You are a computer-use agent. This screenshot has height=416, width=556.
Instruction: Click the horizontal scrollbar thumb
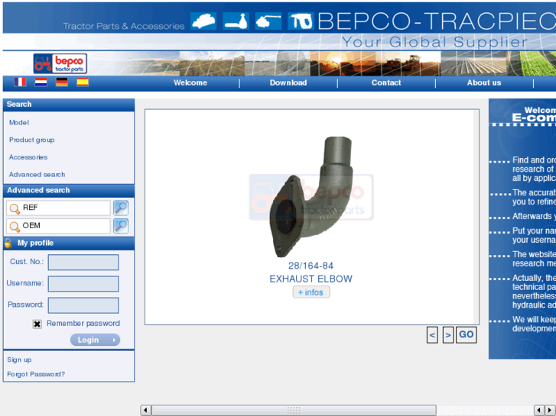[294, 411]
